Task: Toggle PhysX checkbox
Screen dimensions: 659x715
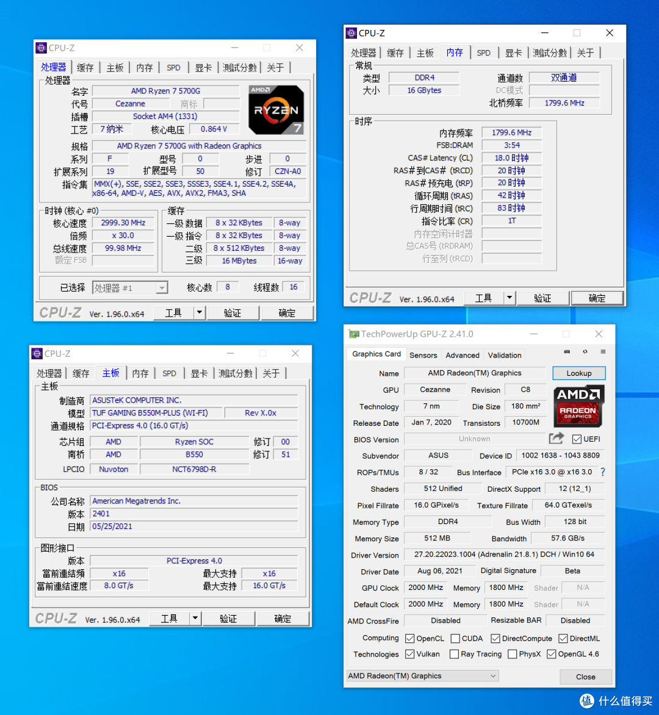Action: (512, 655)
